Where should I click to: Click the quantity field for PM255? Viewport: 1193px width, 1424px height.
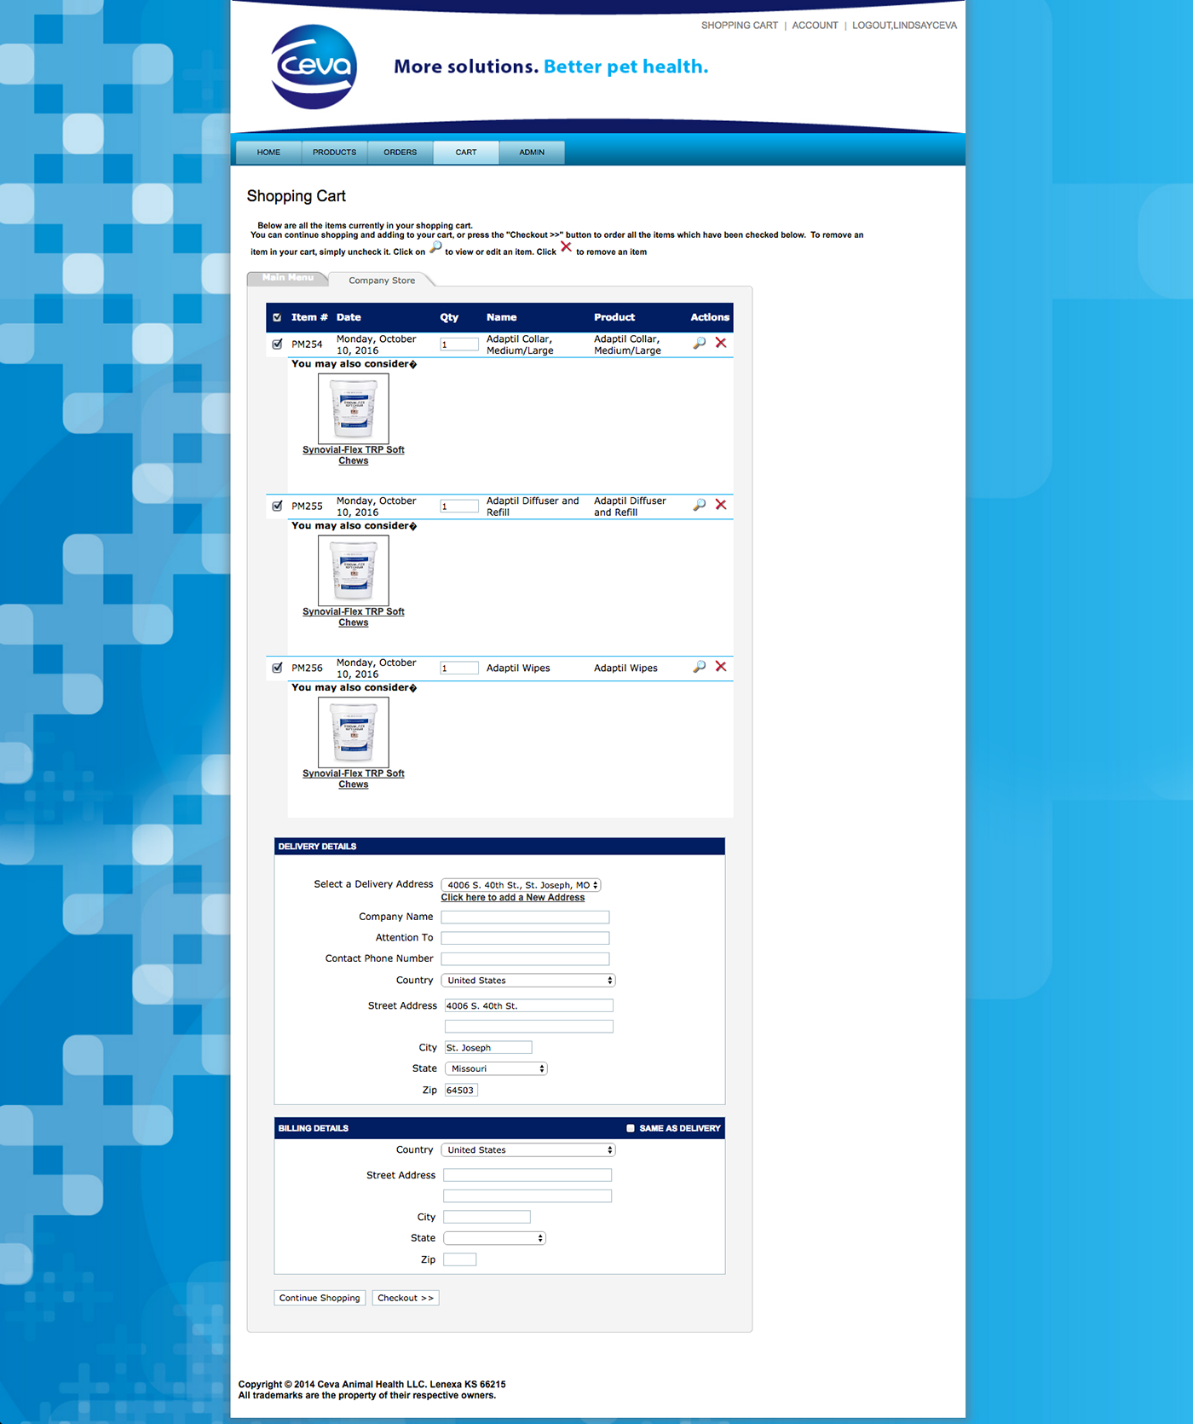(x=459, y=507)
